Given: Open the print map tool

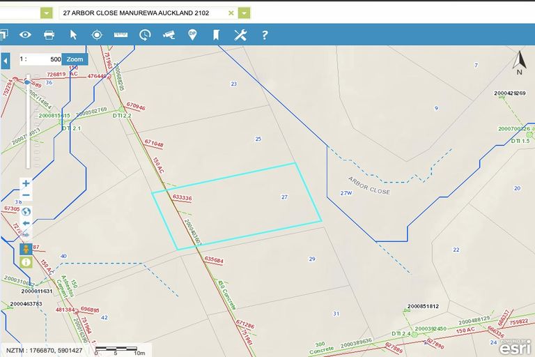Looking at the screenshot, I should pyautogui.click(x=49, y=35).
